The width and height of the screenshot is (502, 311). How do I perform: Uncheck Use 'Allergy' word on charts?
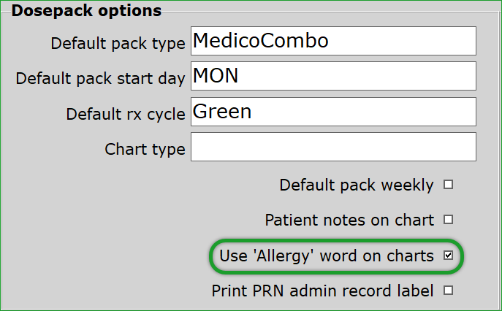pyautogui.click(x=448, y=256)
